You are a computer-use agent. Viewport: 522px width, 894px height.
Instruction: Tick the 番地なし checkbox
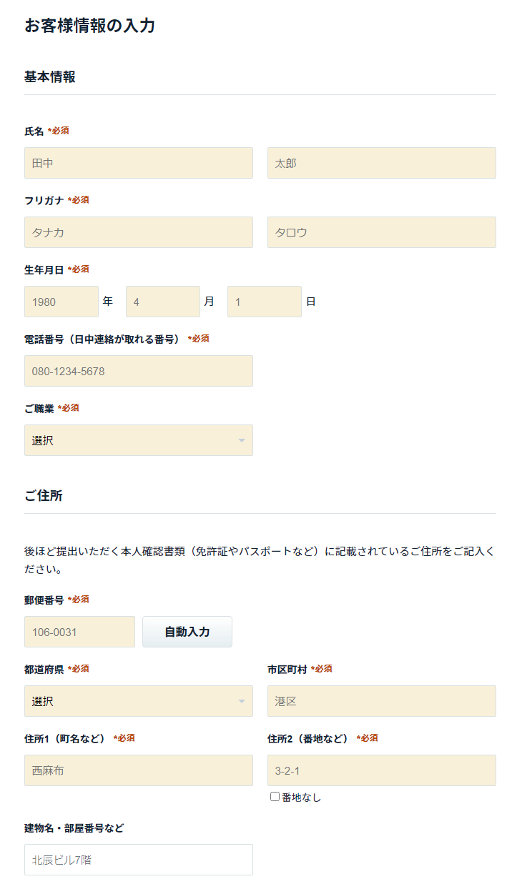click(275, 796)
